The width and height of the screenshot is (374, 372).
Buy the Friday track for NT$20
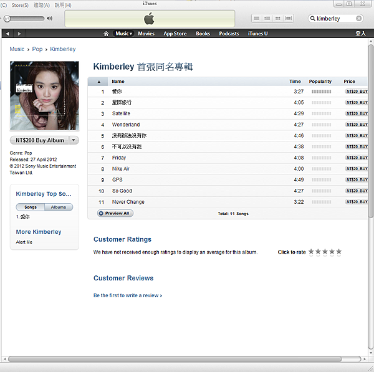pos(357,158)
